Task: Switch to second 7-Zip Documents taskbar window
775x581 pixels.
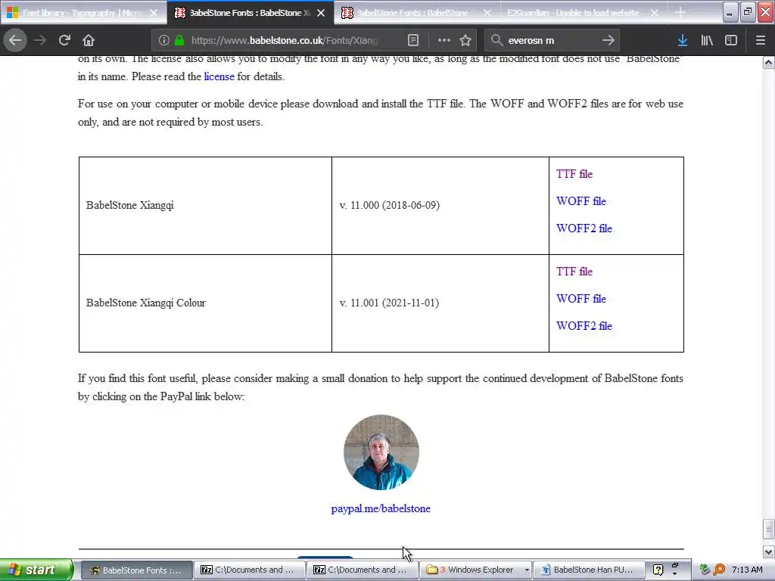Action: [361, 570]
